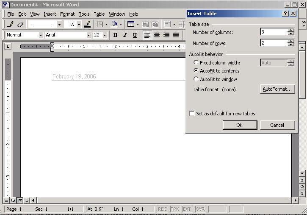Toggle Underline formatting
This screenshot has height=215, width=307.
(135, 35)
